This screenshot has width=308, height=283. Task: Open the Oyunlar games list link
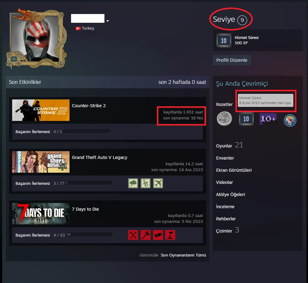[224, 146]
